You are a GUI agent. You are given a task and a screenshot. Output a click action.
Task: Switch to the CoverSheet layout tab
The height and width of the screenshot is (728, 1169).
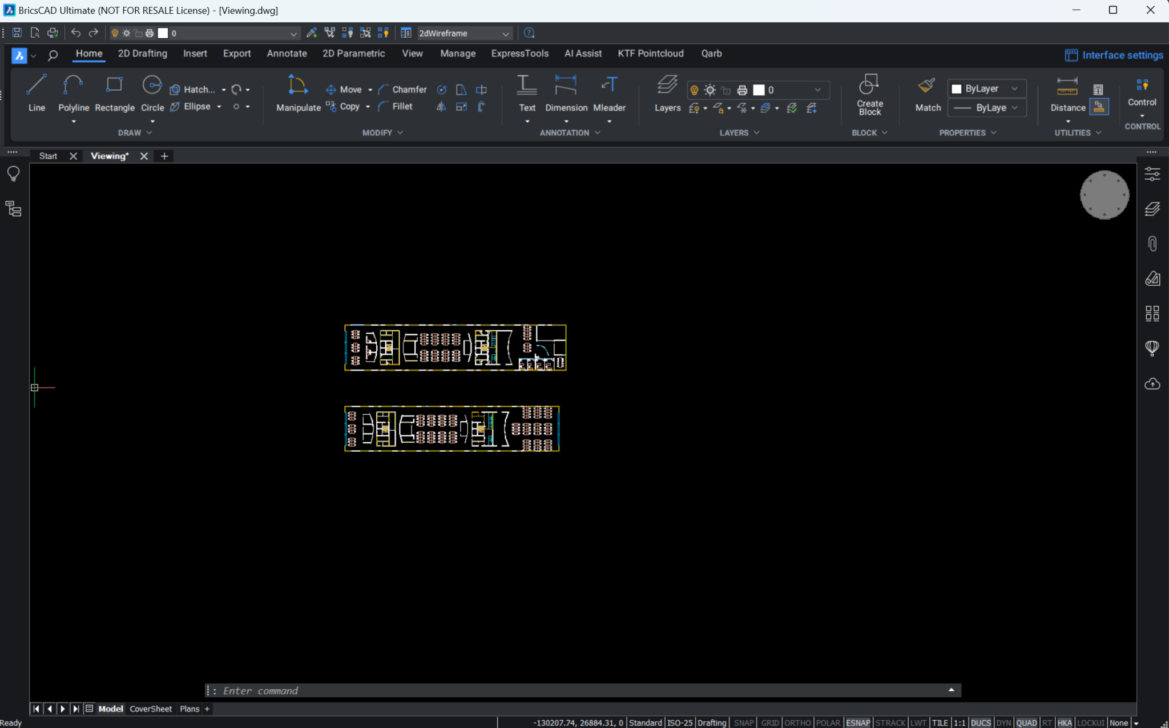pyautogui.click(x=151, y=709)
